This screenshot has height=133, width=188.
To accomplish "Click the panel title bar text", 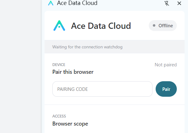I will (77, 3).
